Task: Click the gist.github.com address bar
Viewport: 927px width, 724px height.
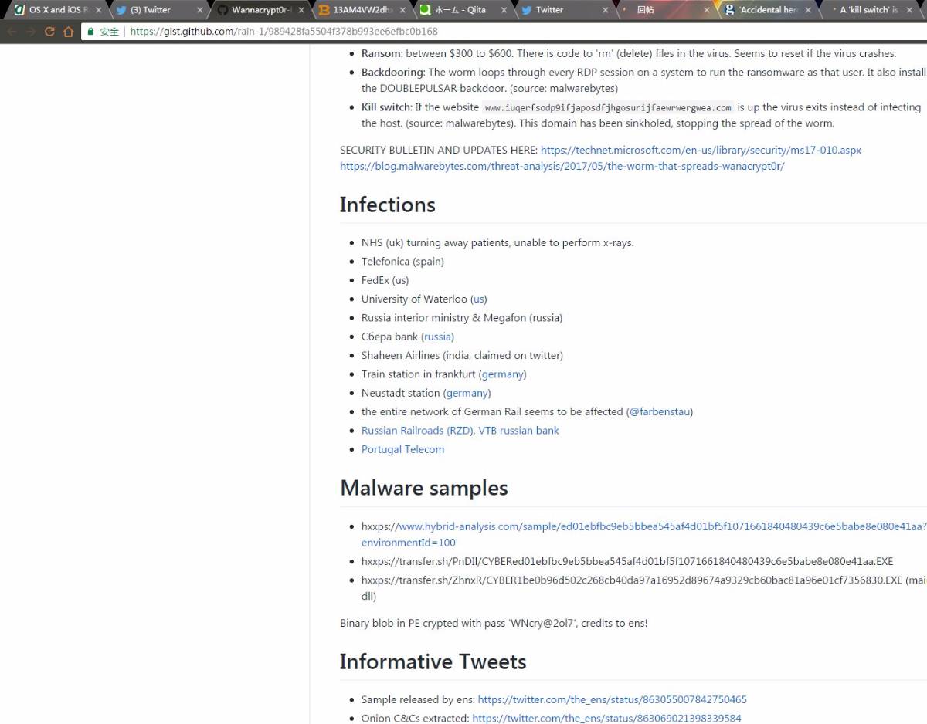Action: pyautogui.click(x=502, y=32)
